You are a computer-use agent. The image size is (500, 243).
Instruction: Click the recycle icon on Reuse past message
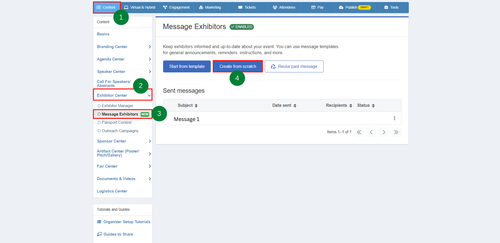273,67
